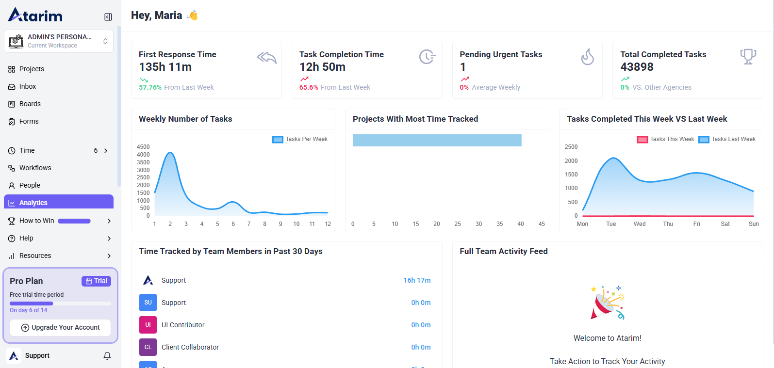
Task: Click the blue bar in Projects chart
Action: coord(437,140)
